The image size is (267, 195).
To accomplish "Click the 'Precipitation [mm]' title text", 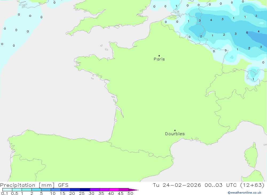I will 27,185.
